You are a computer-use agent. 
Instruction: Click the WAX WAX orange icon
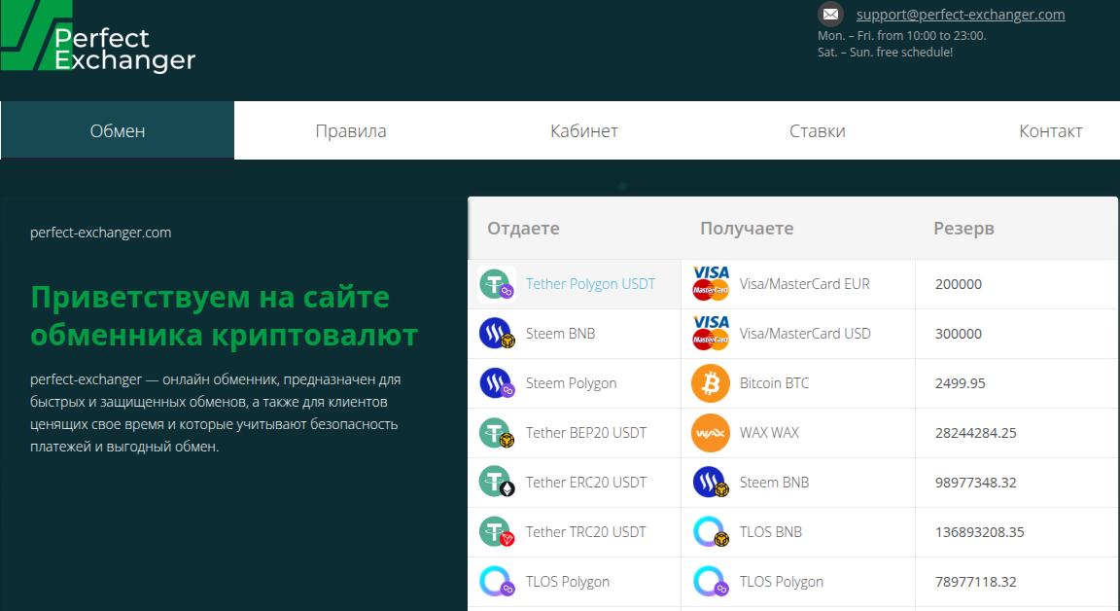711,433
